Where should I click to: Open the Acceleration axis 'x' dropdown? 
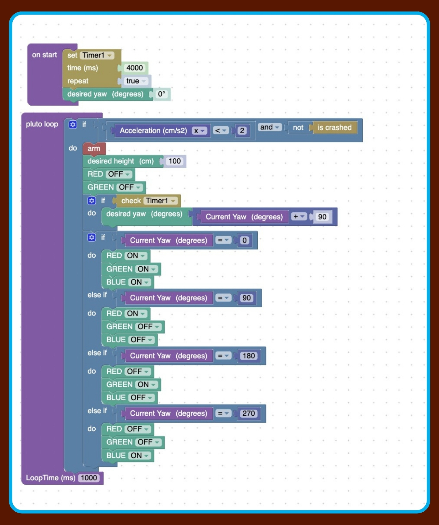click(199, 131)
